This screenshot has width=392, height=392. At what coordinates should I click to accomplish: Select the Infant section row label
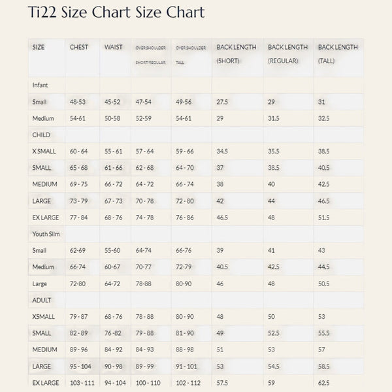pos(40,85)
